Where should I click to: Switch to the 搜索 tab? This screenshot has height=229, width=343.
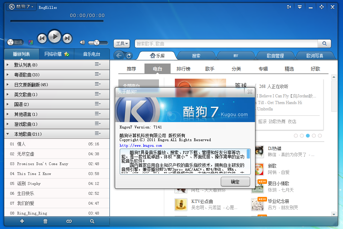pos(196,56)
